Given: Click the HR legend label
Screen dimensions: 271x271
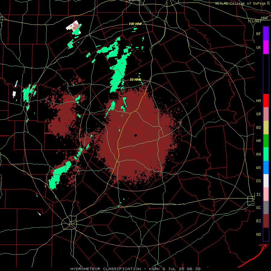Looking at the screenshot, I should click(258, 141).
